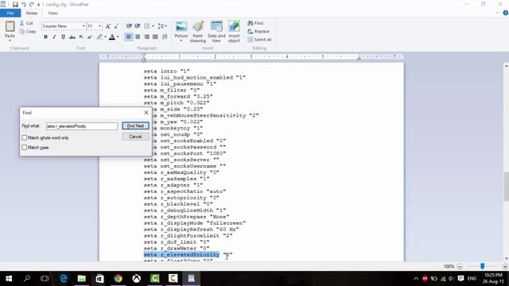Image resolution: width=509 pixels, height=286 pixels.
Task: Click the Copy icon
Action: [x=22, y=32]
